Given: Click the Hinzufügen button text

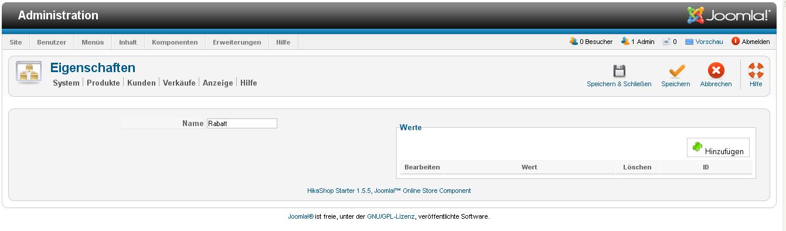Looking at the screenshot, I should tap(724, 151).
